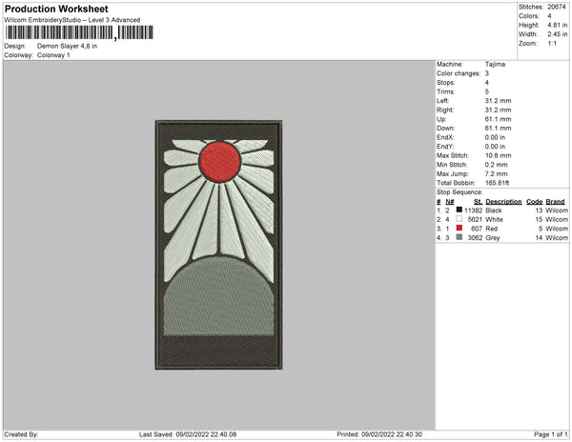This screenshot has height=442, width=572.
Task: Click stitch count 3062 in Grey row
Action: (x=475, y=237)
